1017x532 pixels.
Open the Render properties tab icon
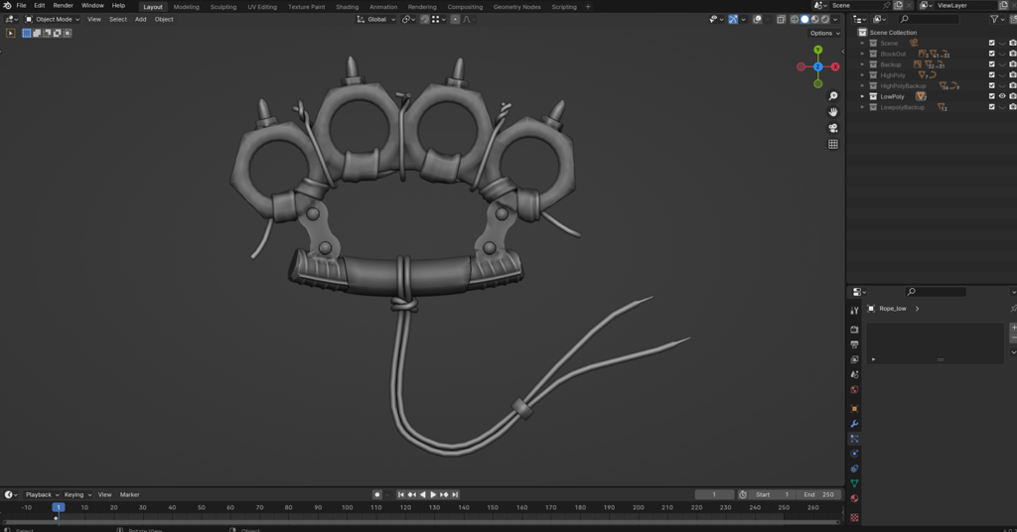(854, 330)
